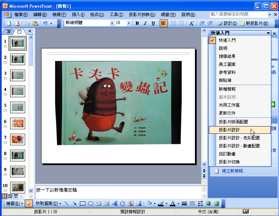Click the Decrease Indent icon
Screen dimensions: 279x216
tap(202, 23)
